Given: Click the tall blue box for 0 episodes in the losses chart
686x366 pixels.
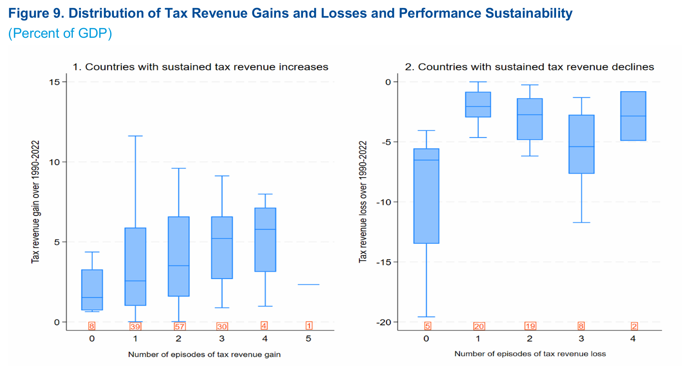Looking at the screenshot, I should tap(426, 196).
